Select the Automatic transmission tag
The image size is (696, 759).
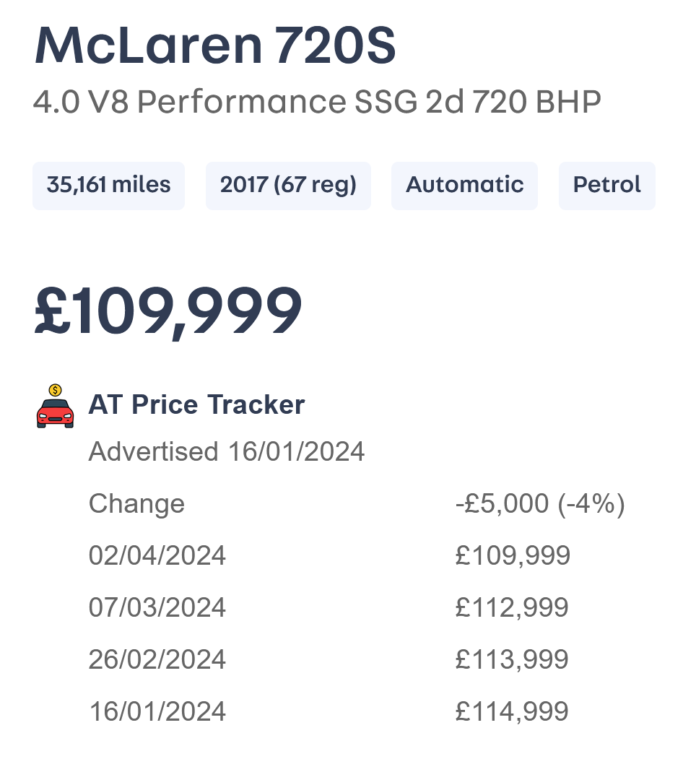tap(464, 186)
